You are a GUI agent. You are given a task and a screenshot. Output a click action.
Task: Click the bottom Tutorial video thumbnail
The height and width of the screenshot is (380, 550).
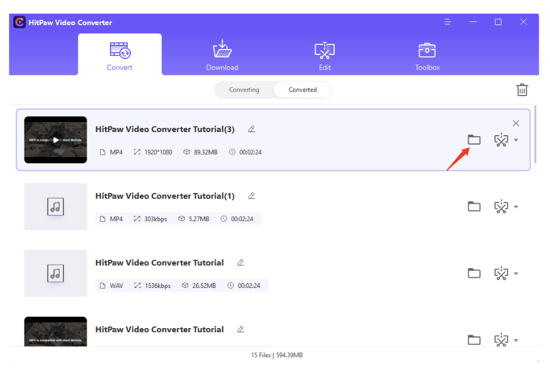click(56, 332)
